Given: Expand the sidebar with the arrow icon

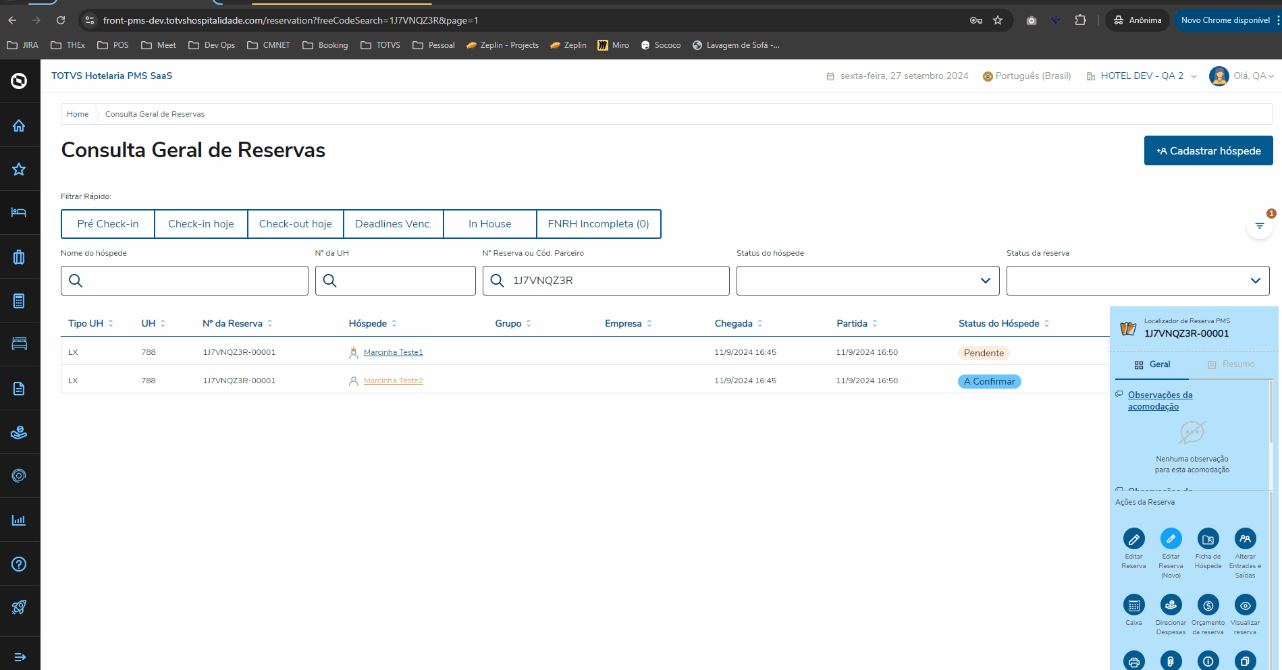Looking at the screenshot, I should tap(20, 657).
